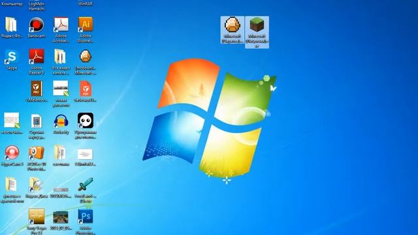This screenshot has width=418, height=235.
Task: Click the black panda-face program icon
Action: click(x=86, y=120)
